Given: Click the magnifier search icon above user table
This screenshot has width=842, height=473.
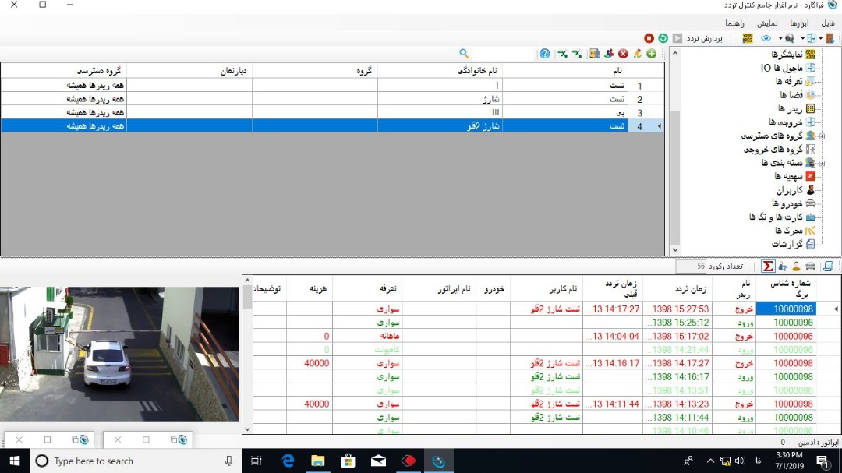Looking at the screenshot, I should pyautogui.click(x=464, y=54).
